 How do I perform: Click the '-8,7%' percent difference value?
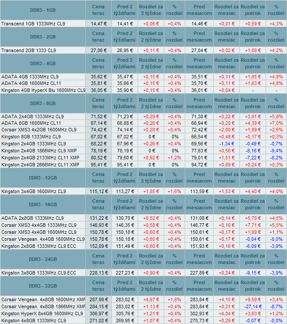(x=276, y=306)
